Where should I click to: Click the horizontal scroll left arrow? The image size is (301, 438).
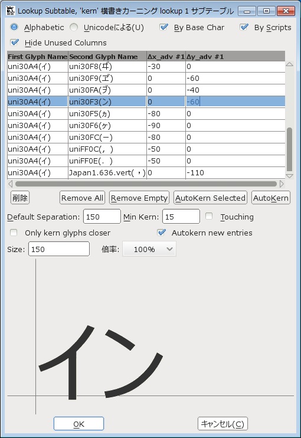click(x=11, y=184)
